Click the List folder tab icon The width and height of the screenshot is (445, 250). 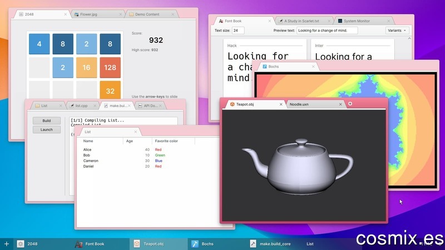[x=37, y=106]
